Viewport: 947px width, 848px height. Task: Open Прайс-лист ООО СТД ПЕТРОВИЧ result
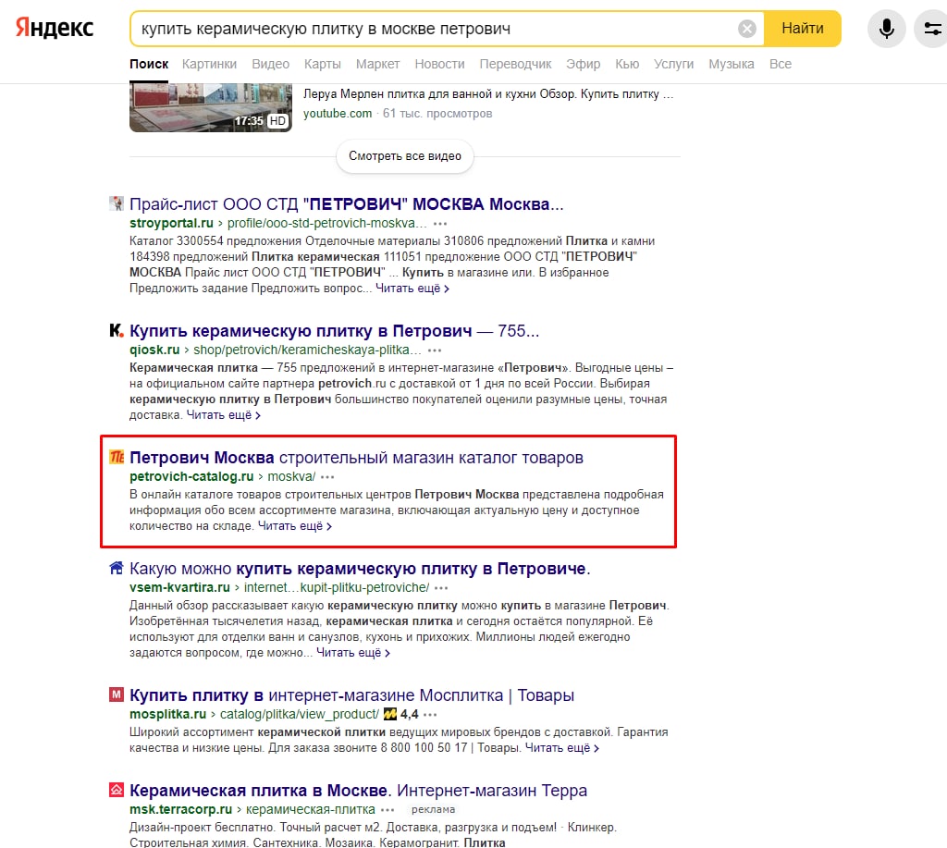pos(347,204)
